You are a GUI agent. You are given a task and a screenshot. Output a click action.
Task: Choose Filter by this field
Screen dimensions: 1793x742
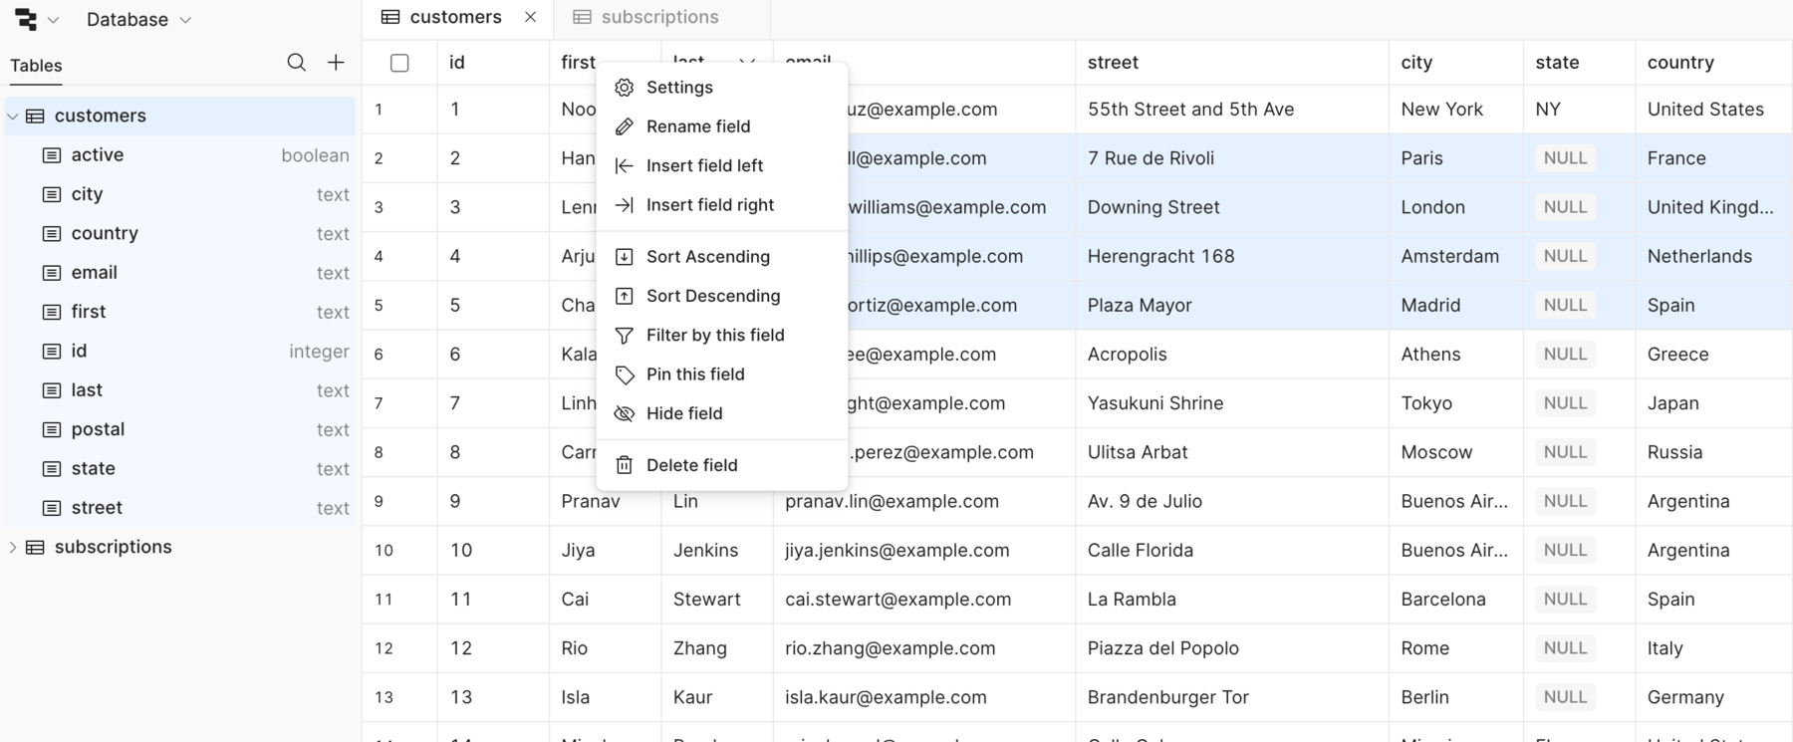pyautogui.click(x=722, y=336)
